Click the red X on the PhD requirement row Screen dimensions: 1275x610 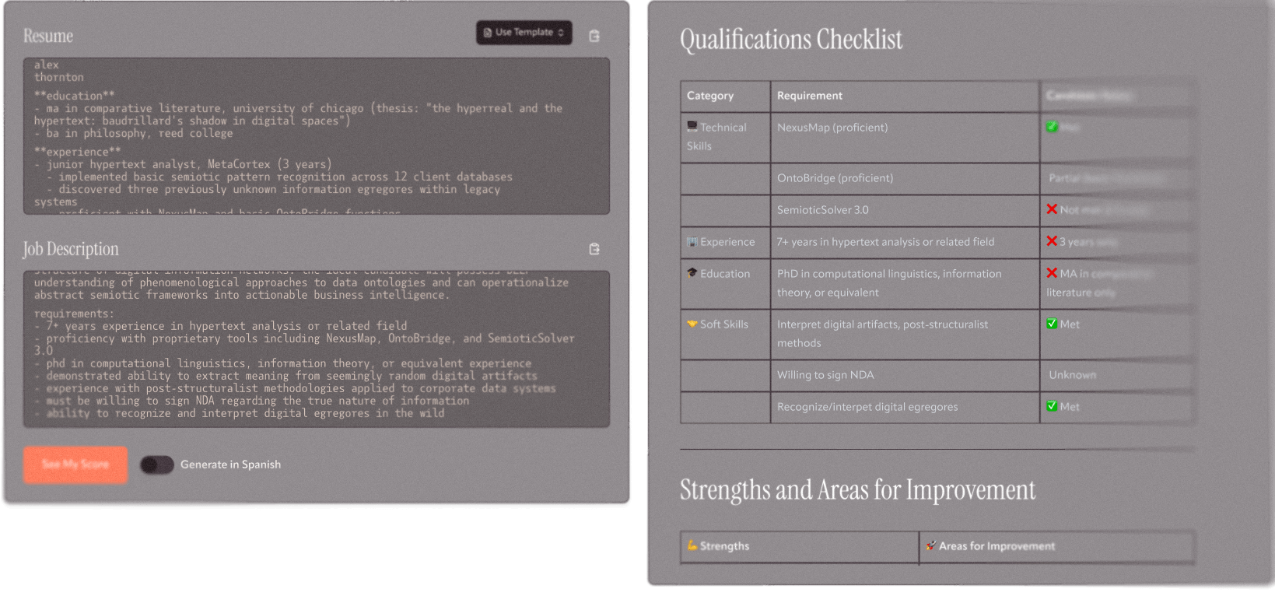click(x=1053, y=273)
